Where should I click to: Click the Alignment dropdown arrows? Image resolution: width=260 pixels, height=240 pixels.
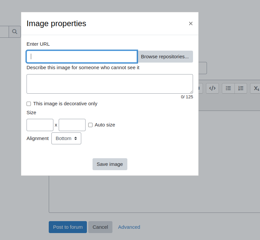click(x=76, y=138)
